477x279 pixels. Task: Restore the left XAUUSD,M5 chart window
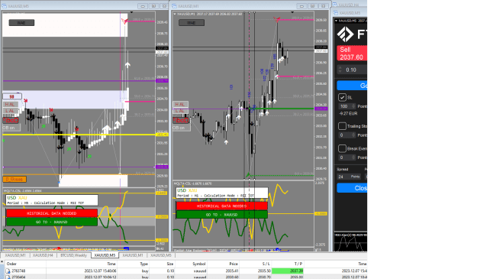(153, 6)
